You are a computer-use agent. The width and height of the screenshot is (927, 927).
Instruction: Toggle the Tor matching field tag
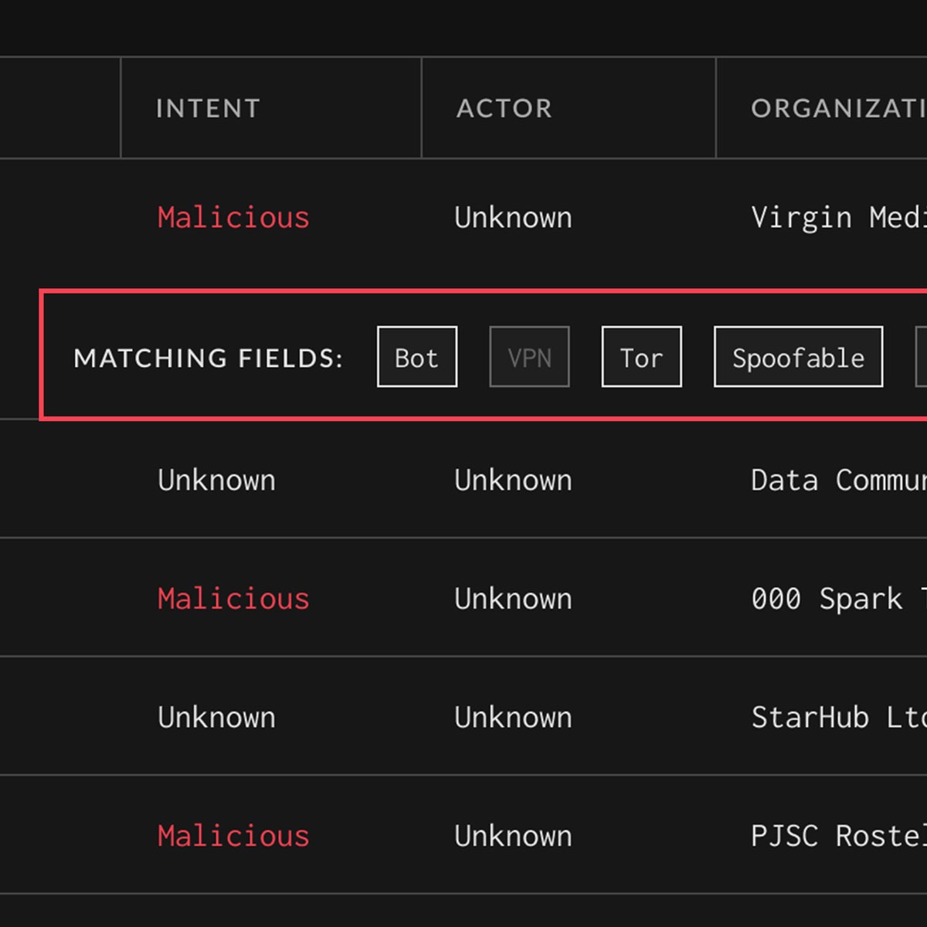point(641,357)
